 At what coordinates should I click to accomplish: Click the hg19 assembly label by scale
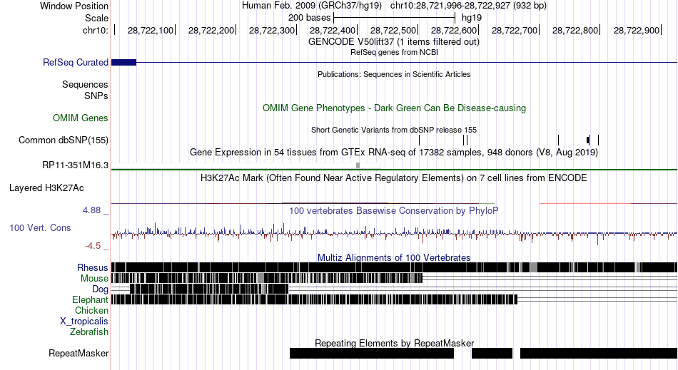point(471,18)
